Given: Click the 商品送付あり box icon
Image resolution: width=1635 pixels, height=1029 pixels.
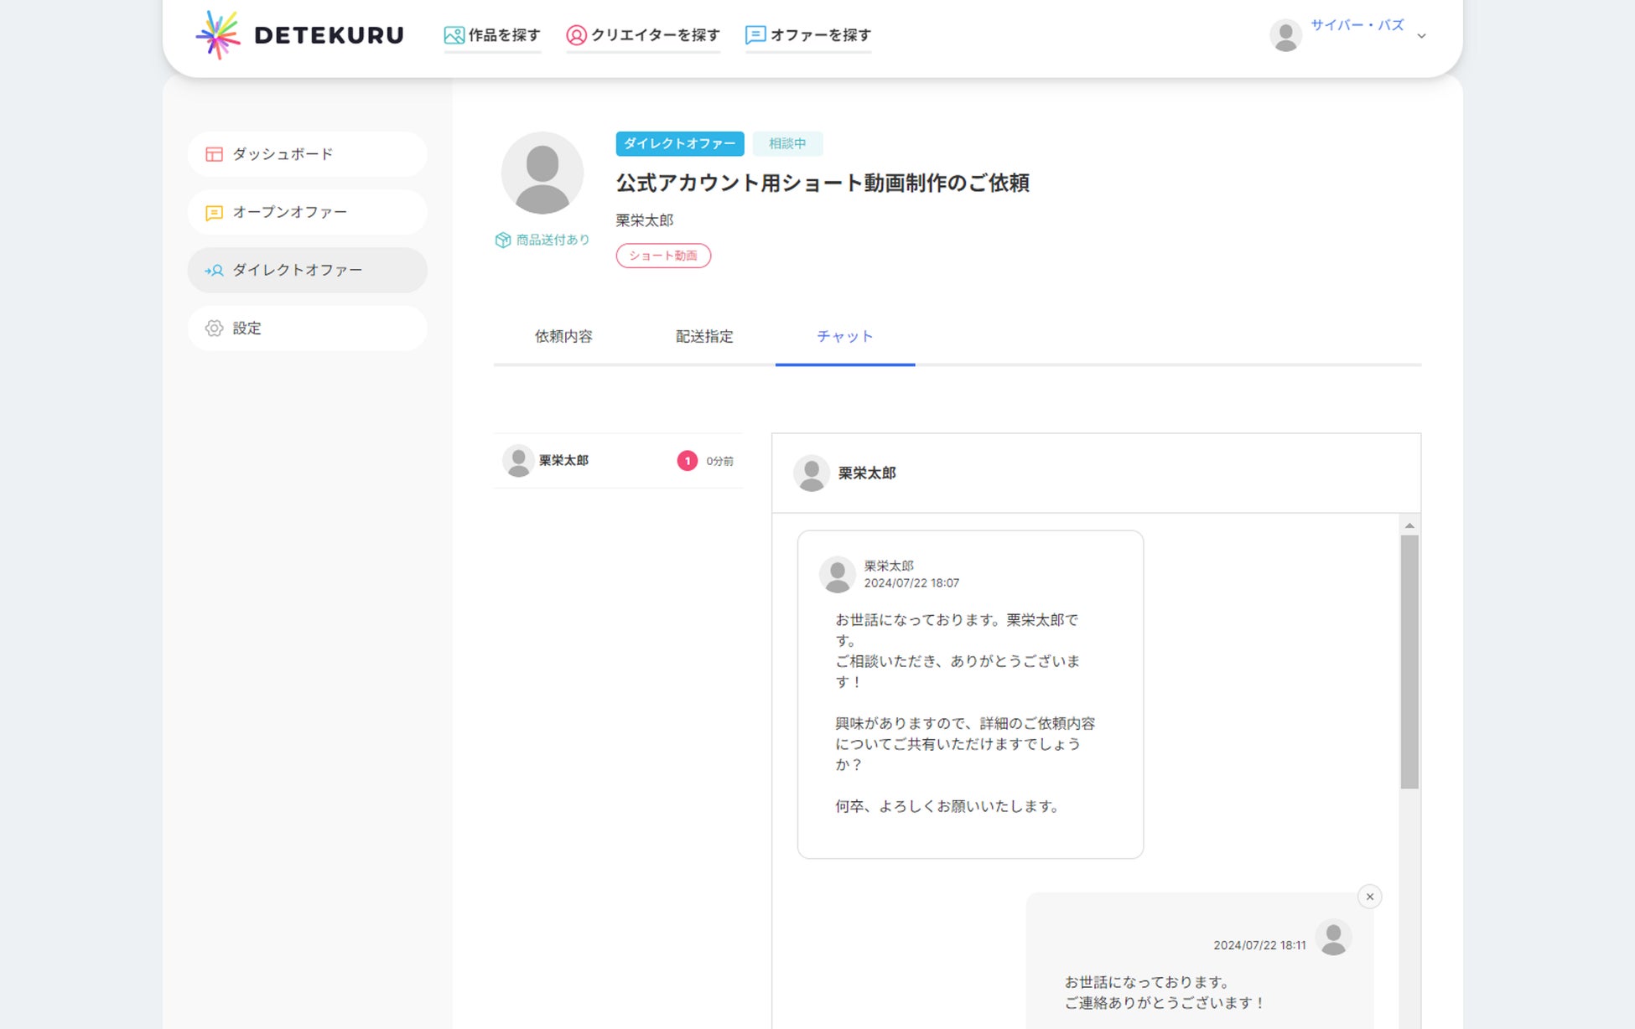Looking at the screenshot, I should coord(503,240).
